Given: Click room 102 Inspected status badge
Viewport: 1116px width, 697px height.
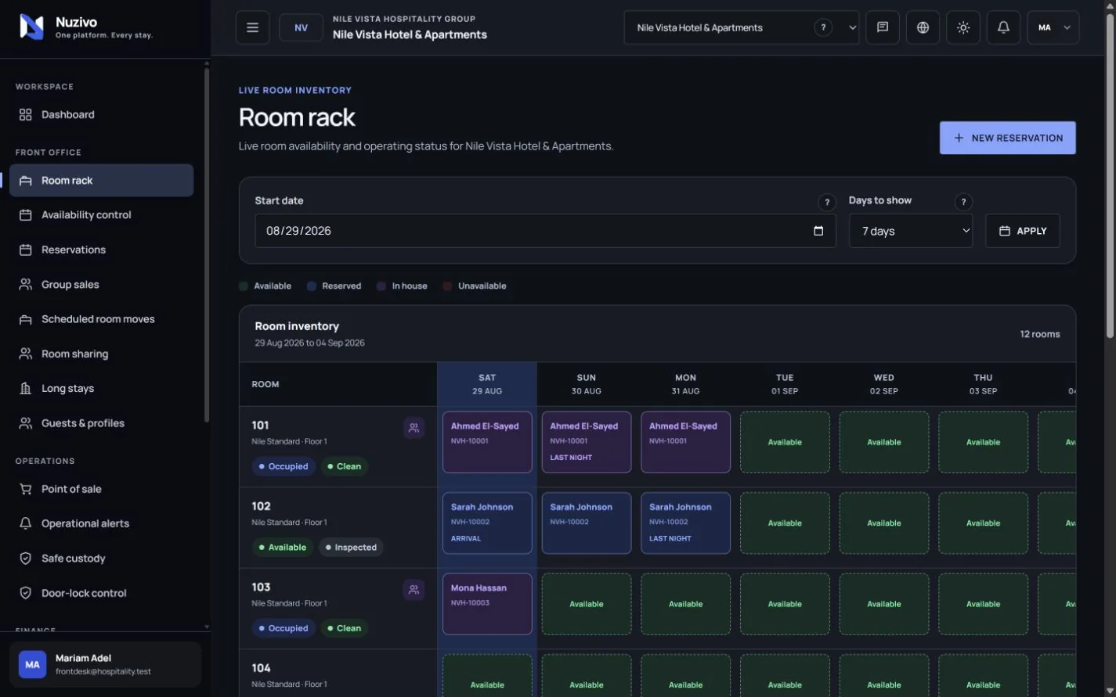Looking at the screenshot, I should 352,548.
